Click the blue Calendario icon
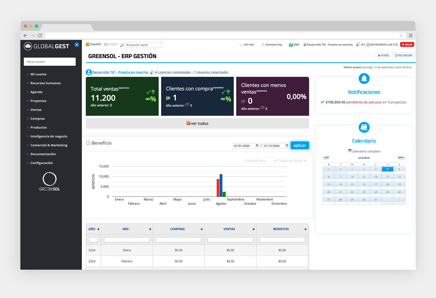This screenshot has height=298, width=436. pyautogui.click(x=364, y=127)
